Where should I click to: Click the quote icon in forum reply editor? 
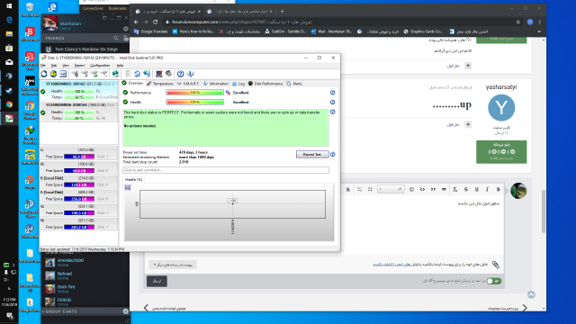pos(433,189)
